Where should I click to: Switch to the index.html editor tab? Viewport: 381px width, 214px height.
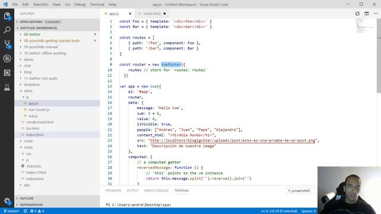[152, 14]
